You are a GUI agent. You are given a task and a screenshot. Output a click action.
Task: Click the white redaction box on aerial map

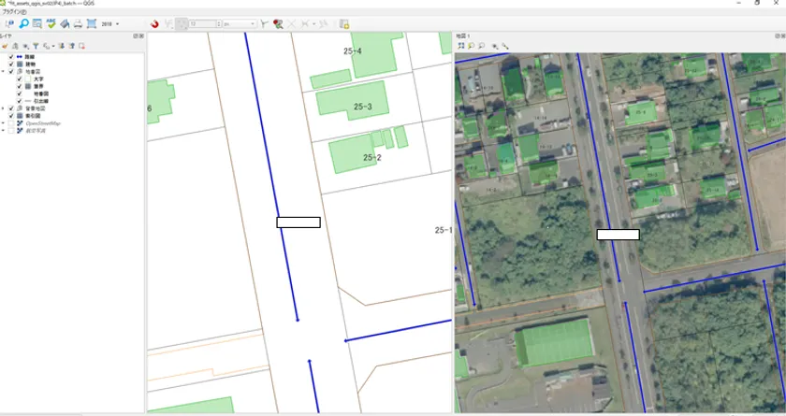(618, 235)
